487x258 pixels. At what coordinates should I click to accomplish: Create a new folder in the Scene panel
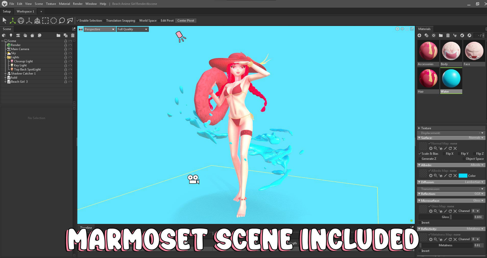point(58,35)
